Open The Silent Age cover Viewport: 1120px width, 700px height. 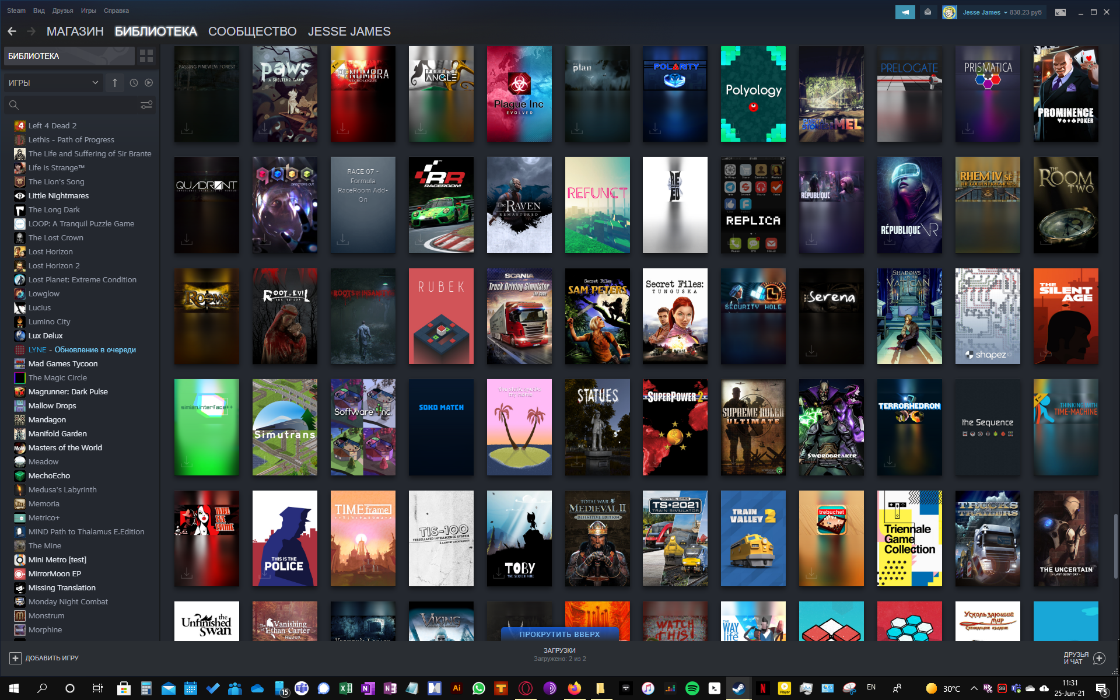(x=1066, y=316)
